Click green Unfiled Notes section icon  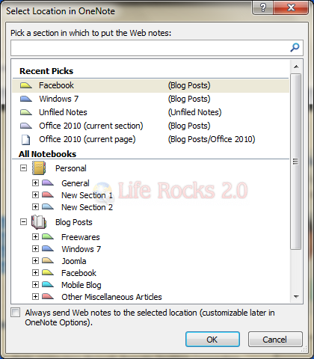26,112
